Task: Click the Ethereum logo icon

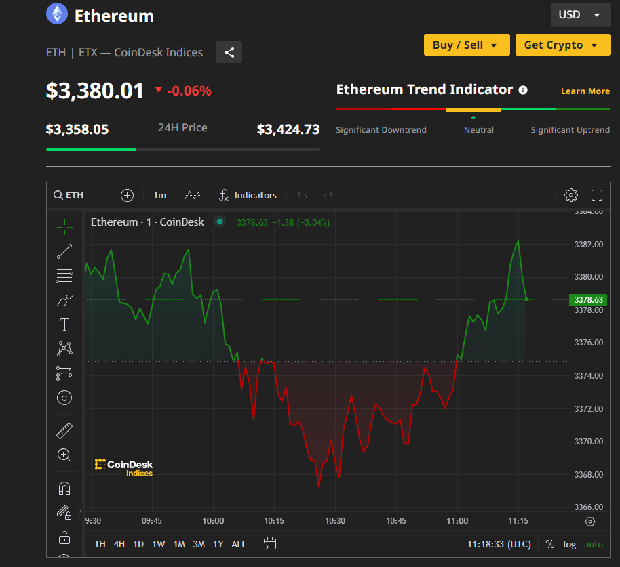Action: (58, 14)
